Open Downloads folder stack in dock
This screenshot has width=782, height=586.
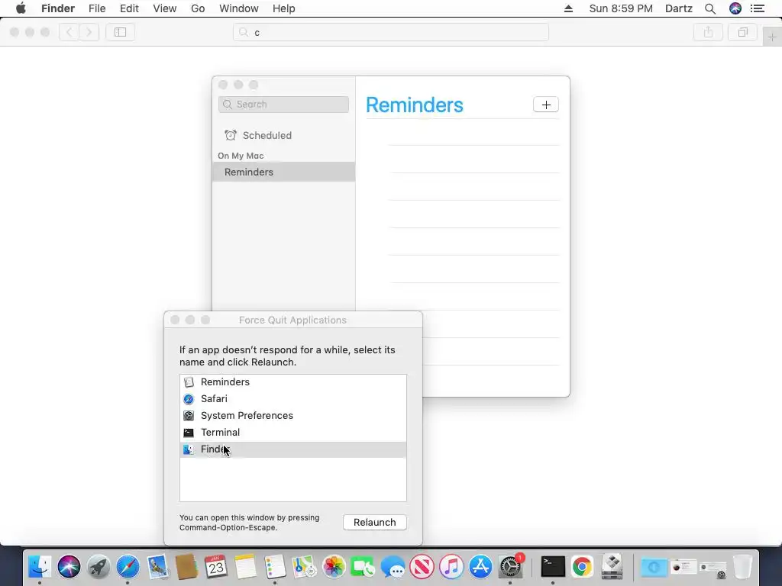(654, 567)
